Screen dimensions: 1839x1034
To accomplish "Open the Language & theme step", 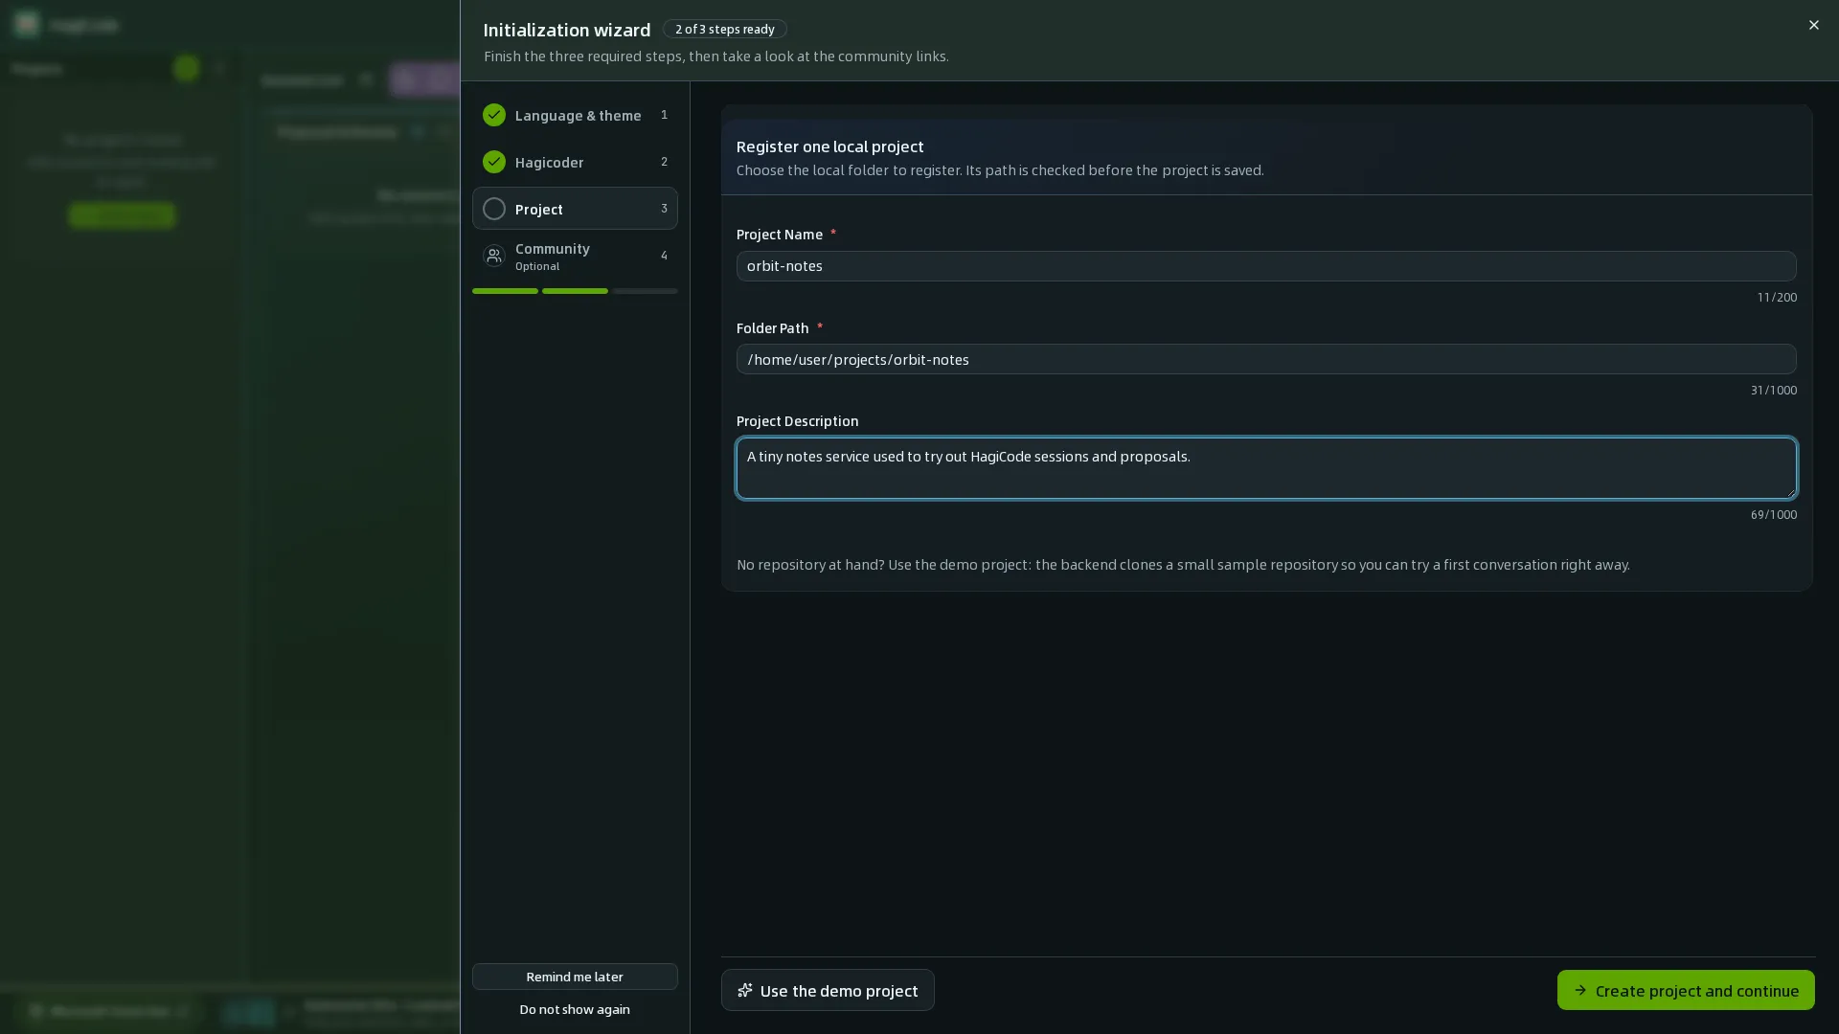I will pyautogui.click(x=575, y=115).
